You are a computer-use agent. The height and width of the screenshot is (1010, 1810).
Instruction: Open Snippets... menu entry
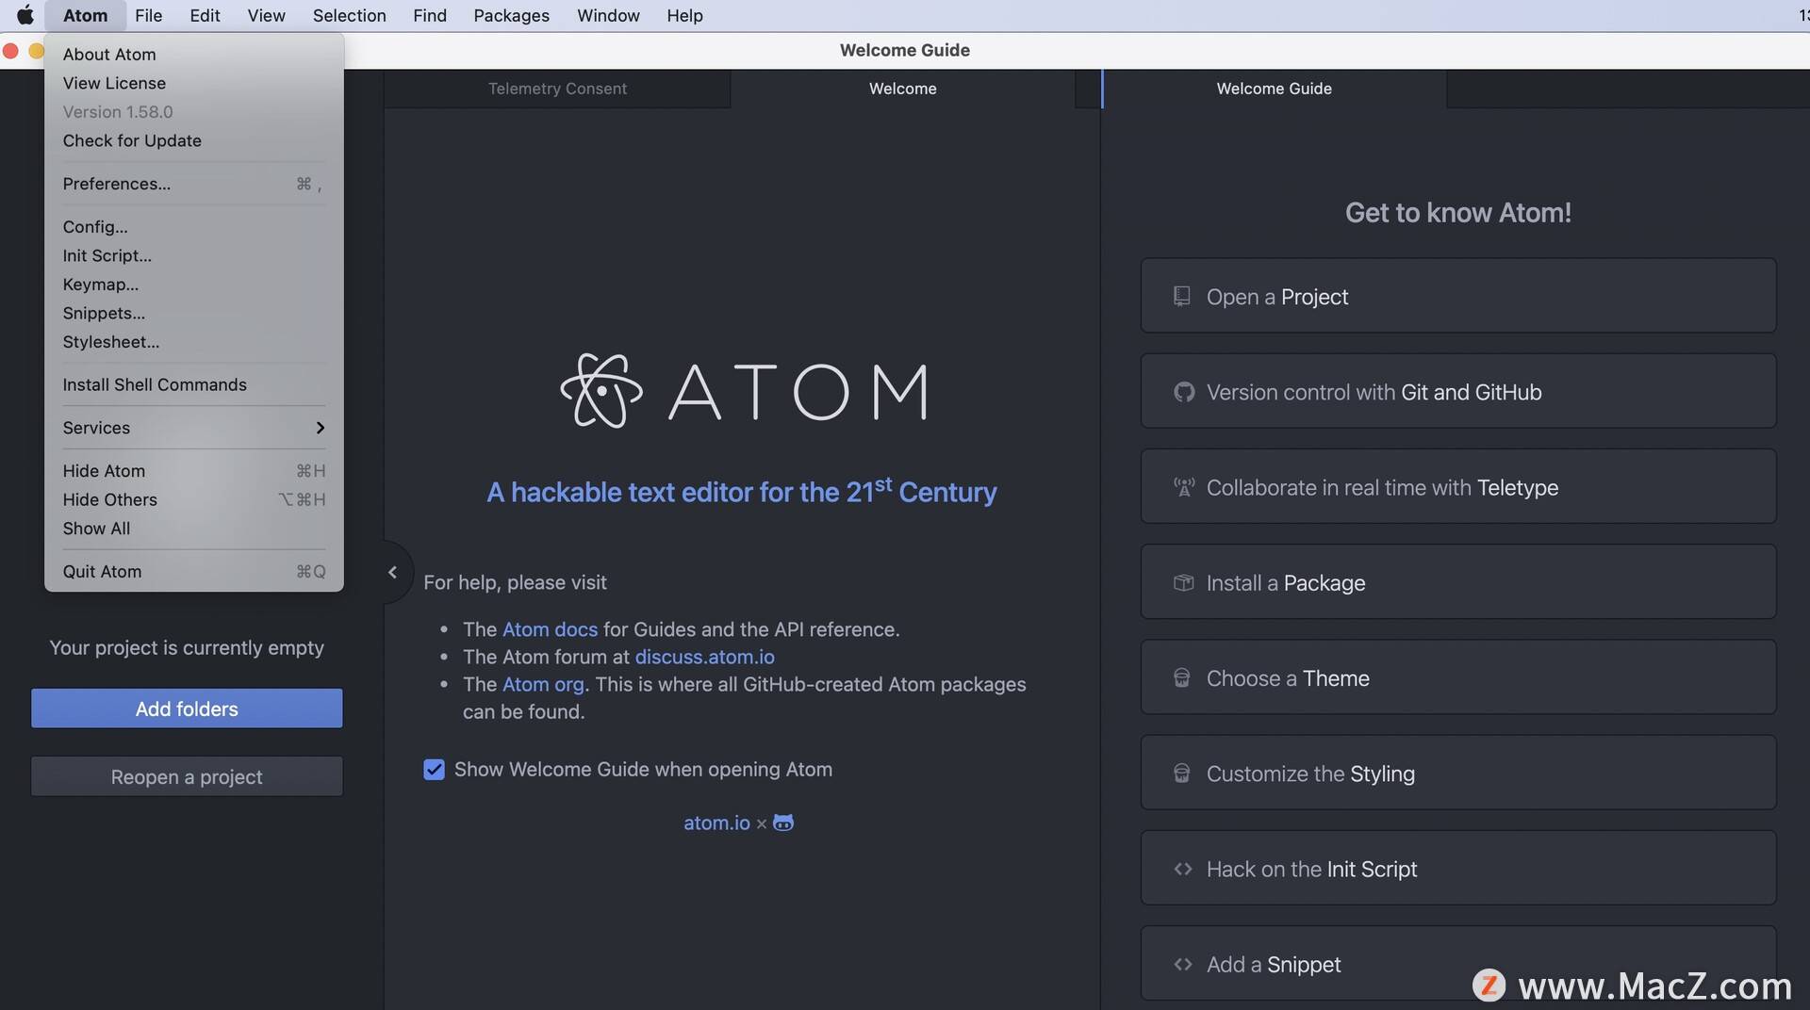pyautogui.click(x=193, y=313)
